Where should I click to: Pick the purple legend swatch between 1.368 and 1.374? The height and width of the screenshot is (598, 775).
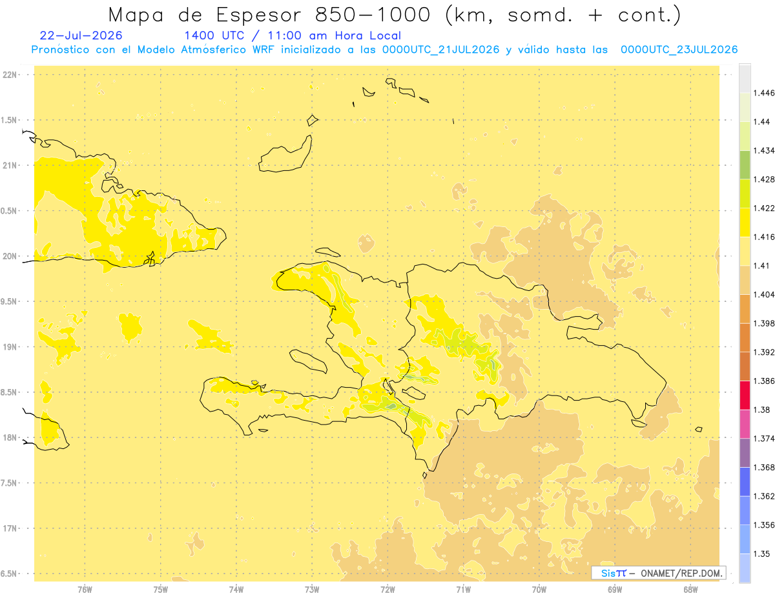745,453
